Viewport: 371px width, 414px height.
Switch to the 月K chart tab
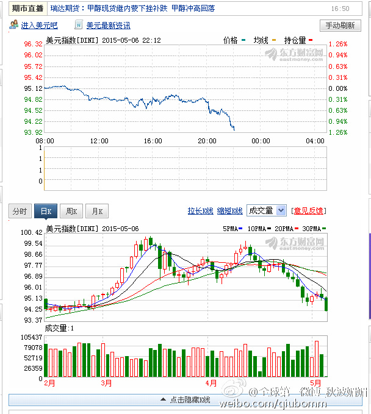click(x=96, y=211)
